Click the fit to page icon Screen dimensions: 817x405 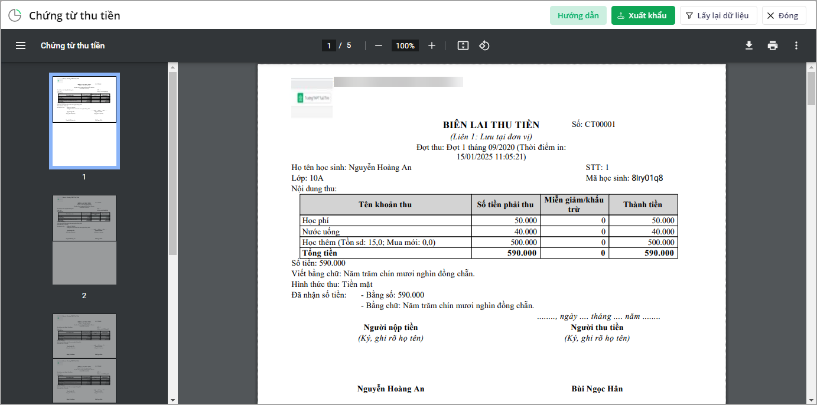tap(463, 45)
